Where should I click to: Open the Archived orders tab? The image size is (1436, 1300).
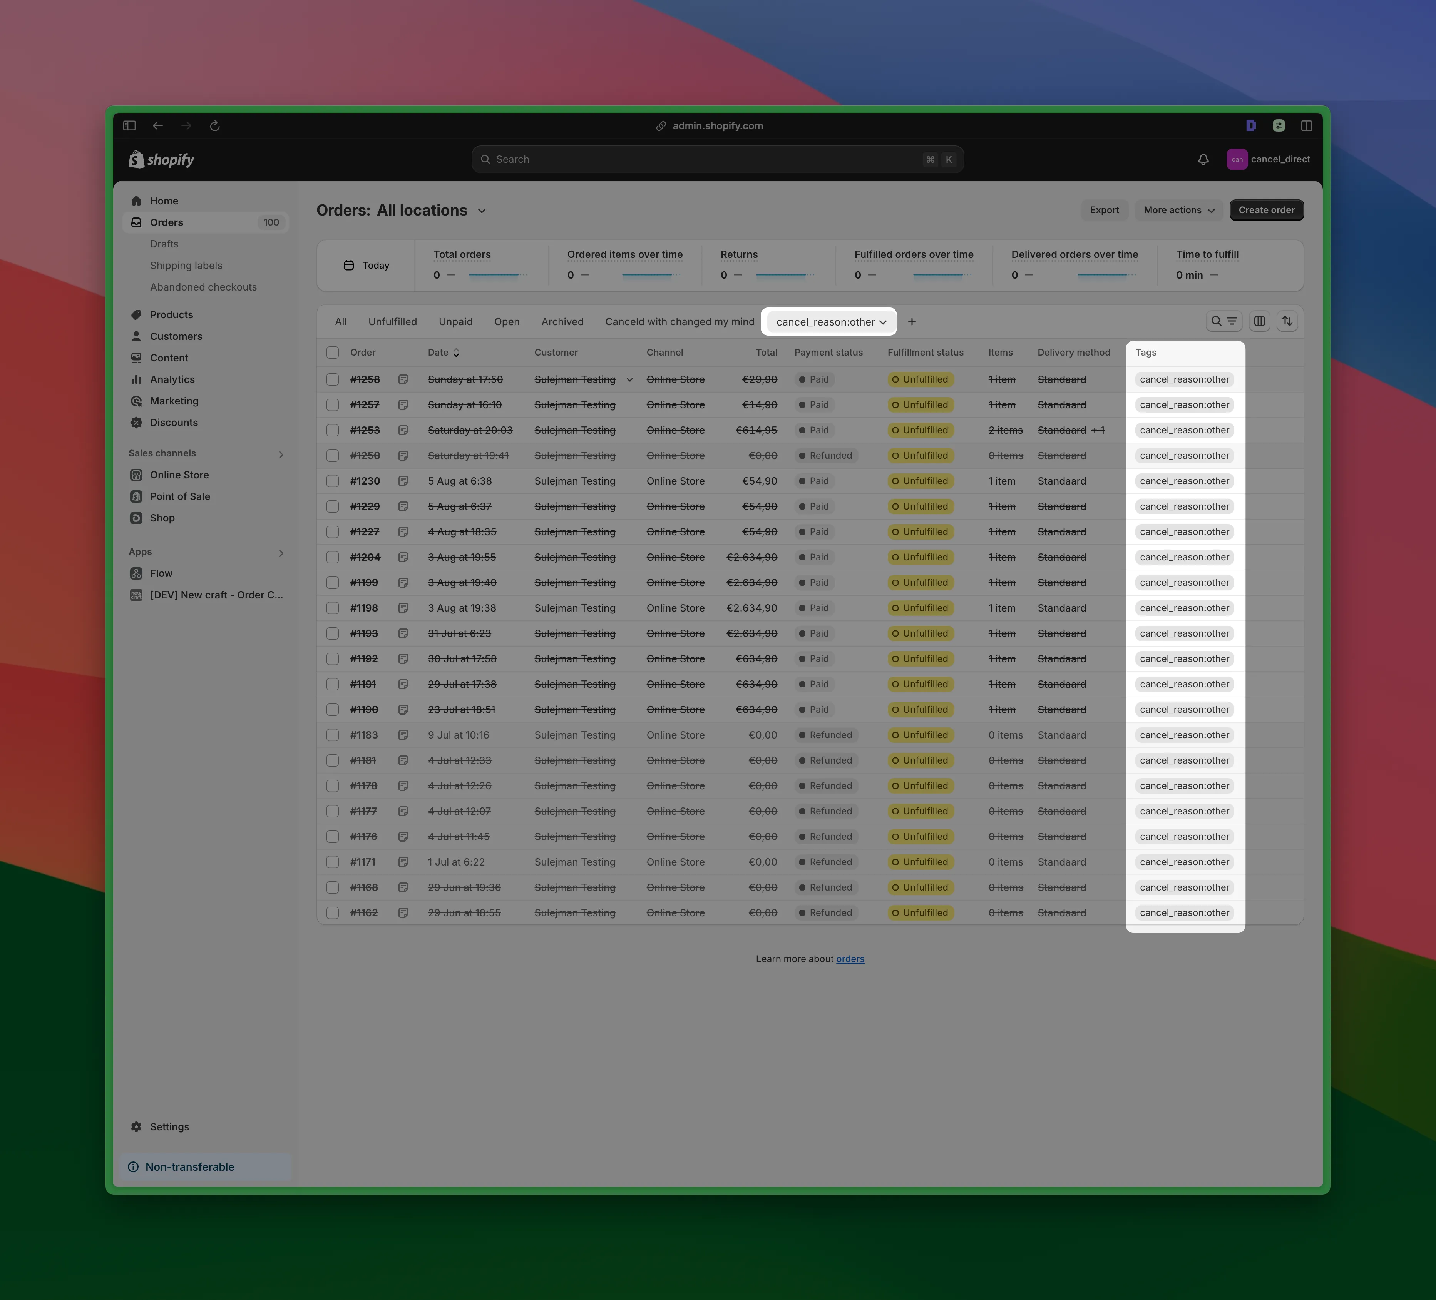pos(562,321)
